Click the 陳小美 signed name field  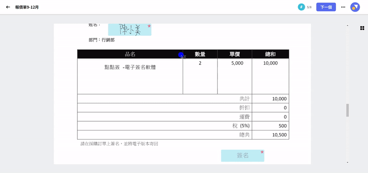tap(130, 30)
